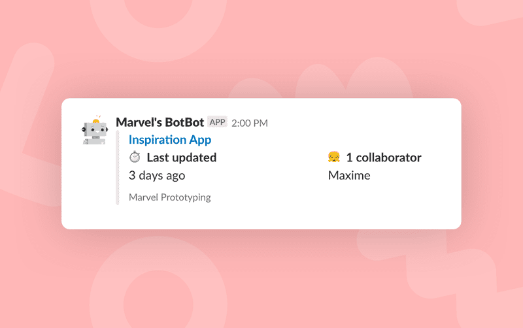Click the APP badge next to the bot name
523x328 pixels.
point(217,122)
